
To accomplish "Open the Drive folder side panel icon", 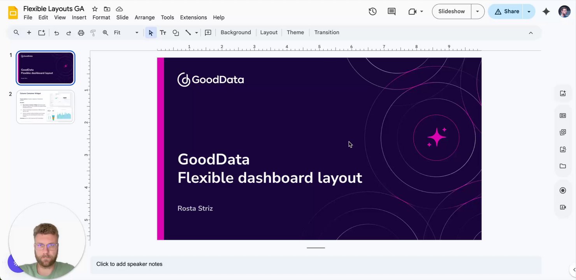I will click(x=563, y=166).
